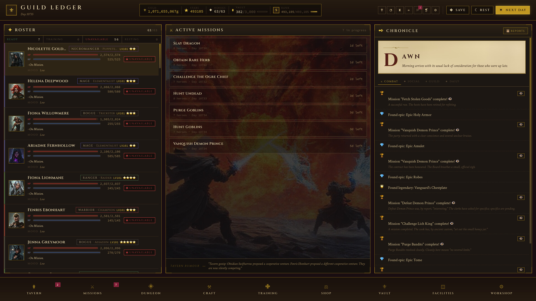Open the Vault icon in bottom bar
Screen dimensions: 536x301
click(385, 287)
